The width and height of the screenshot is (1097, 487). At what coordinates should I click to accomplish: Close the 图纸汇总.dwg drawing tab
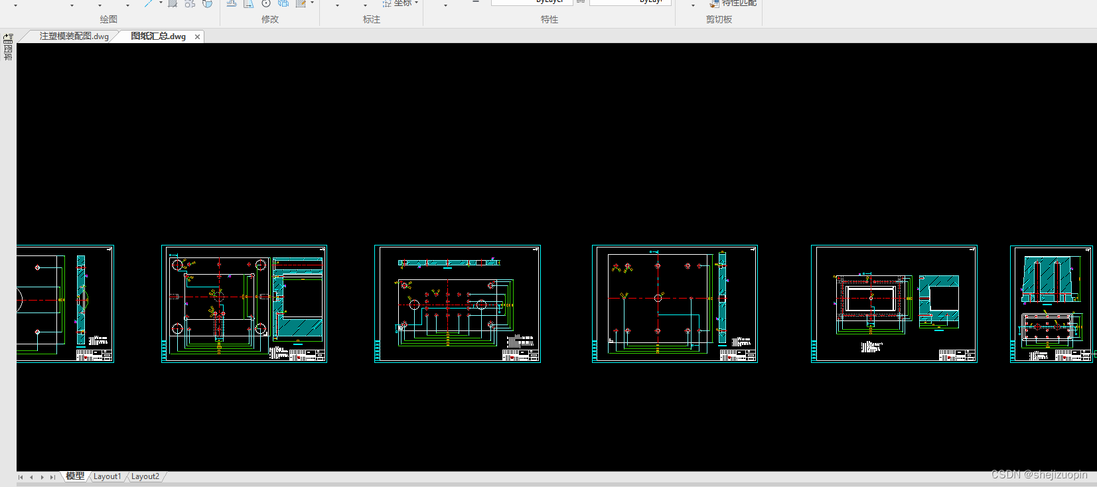[197, 37]
